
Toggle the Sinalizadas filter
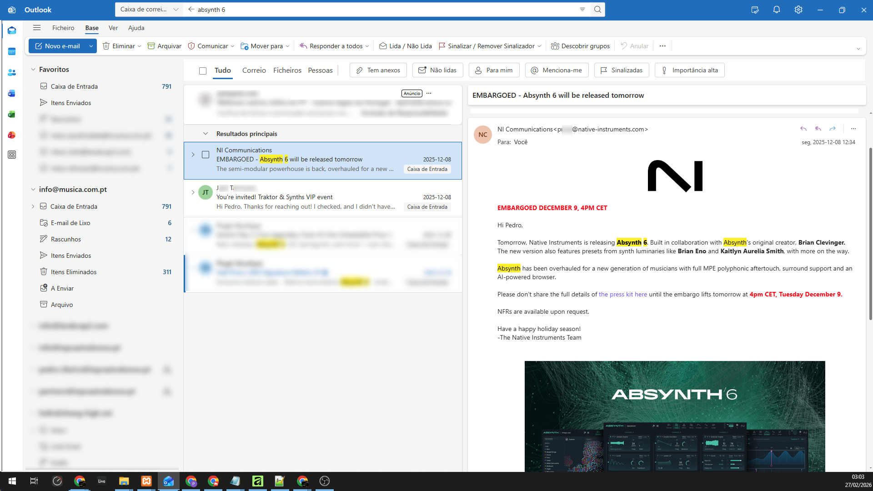coord(622,70)
